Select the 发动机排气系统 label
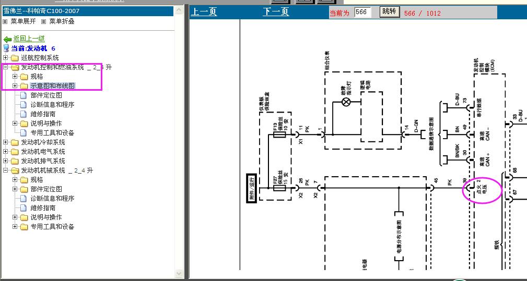The image size is (527, 281). pos(43,161)
